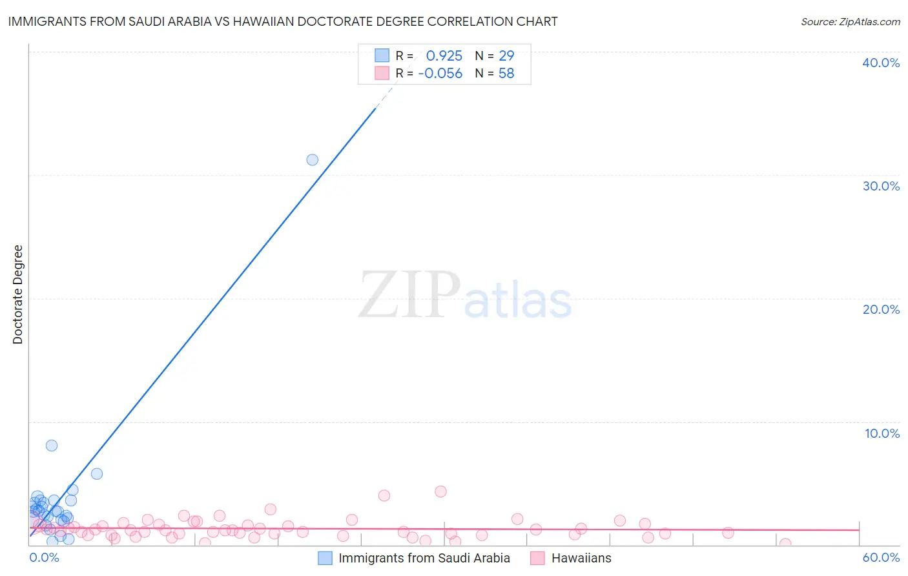Click the pink Hawaiians legend swatch at bottom
The image size is (908, 576).
click(537, 558)
